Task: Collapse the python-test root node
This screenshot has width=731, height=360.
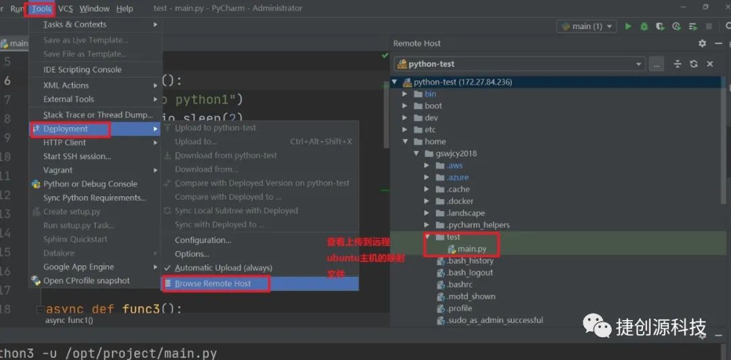Action: coord(395,82)
